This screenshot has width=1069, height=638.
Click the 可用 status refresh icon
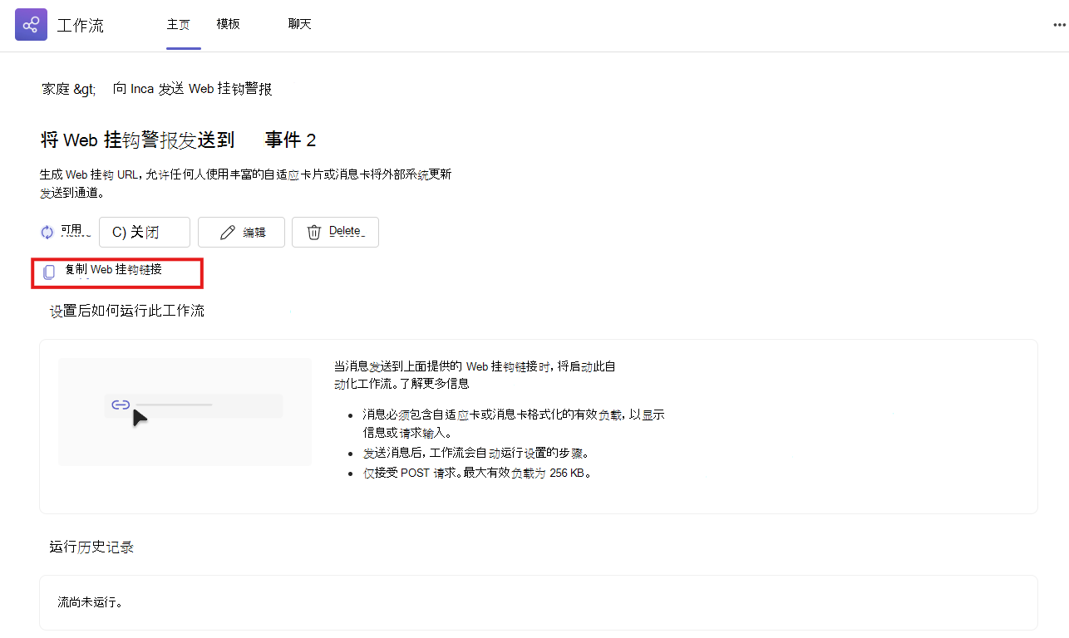point(47,233)
